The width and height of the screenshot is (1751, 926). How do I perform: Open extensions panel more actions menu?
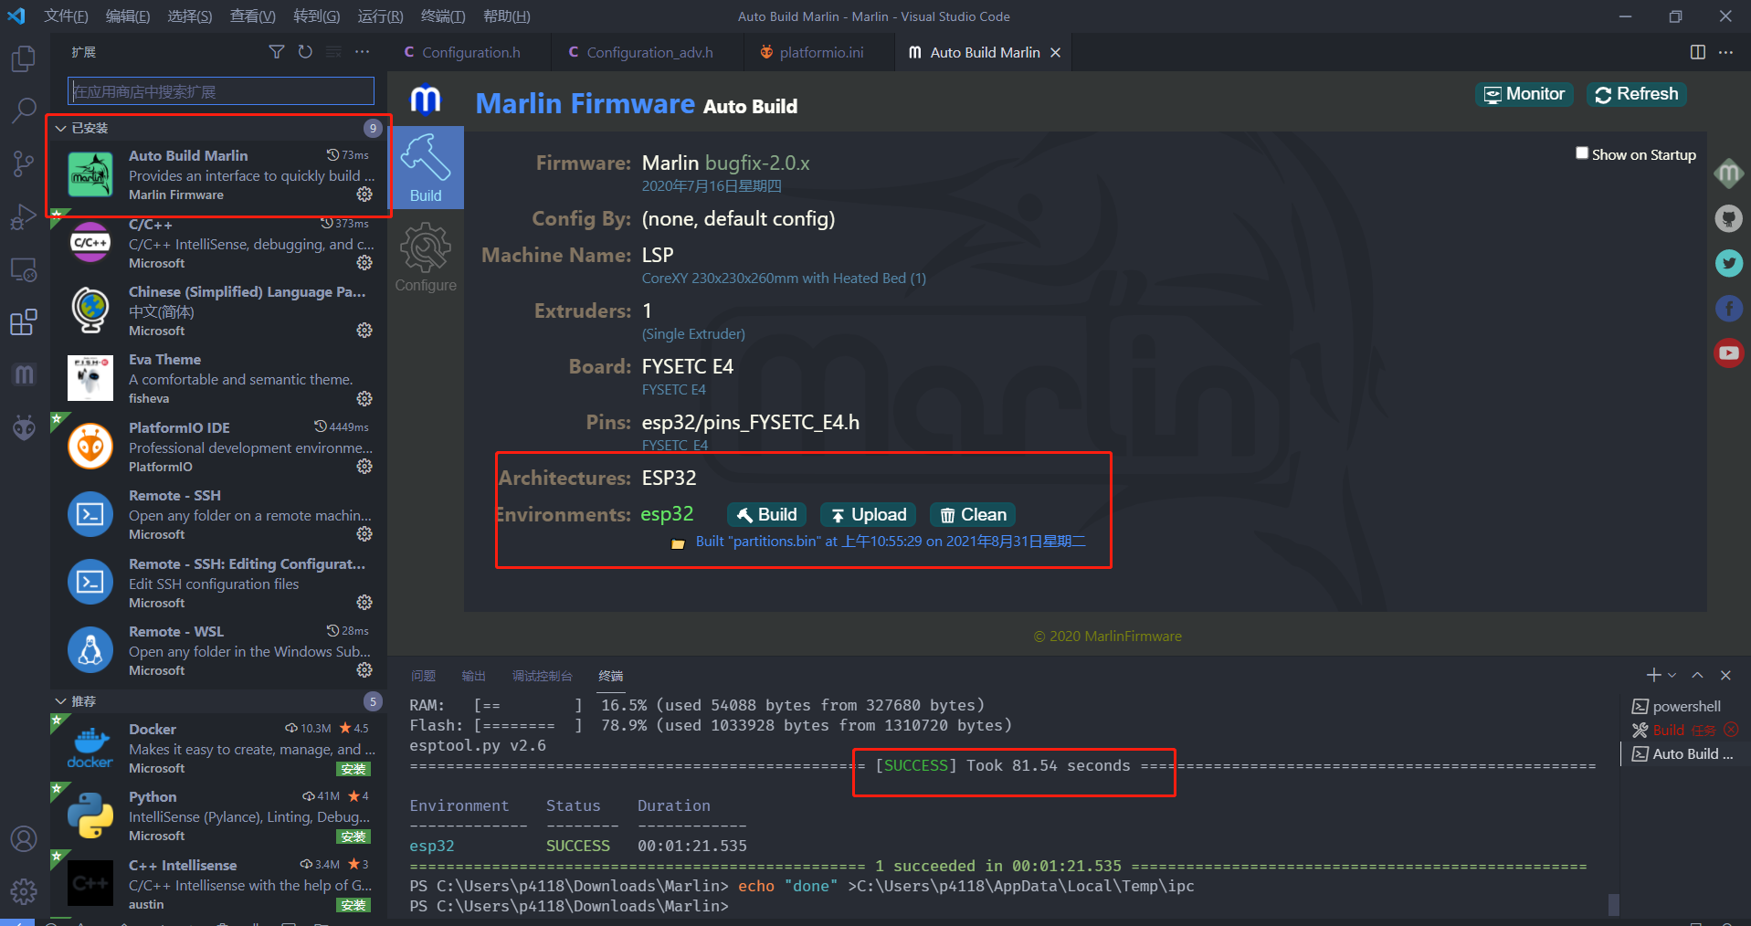[x=363, y=52]
